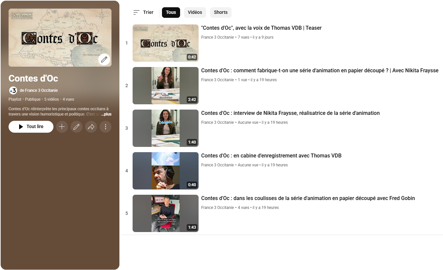Click the plus icon to save playlist
443x270 pixels.
click(x=62, y=127)
